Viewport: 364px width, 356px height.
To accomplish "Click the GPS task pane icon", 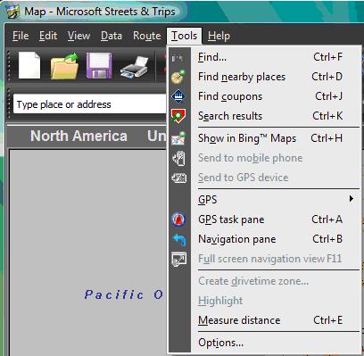I will pyautogui.click(x=178, y=219).
